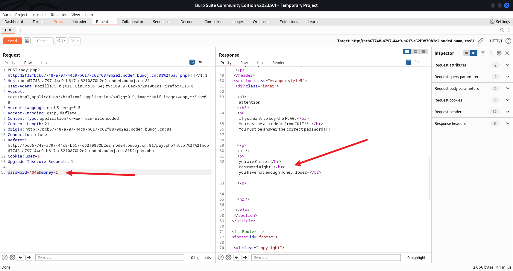Click the Repeater tab search icon

(x=502, y=30)
